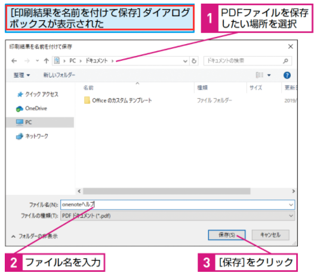Image resolution: width=317 pixels, height=276 pixels.
Task: Open the 整理 menu
Action: tap(21, 75)
